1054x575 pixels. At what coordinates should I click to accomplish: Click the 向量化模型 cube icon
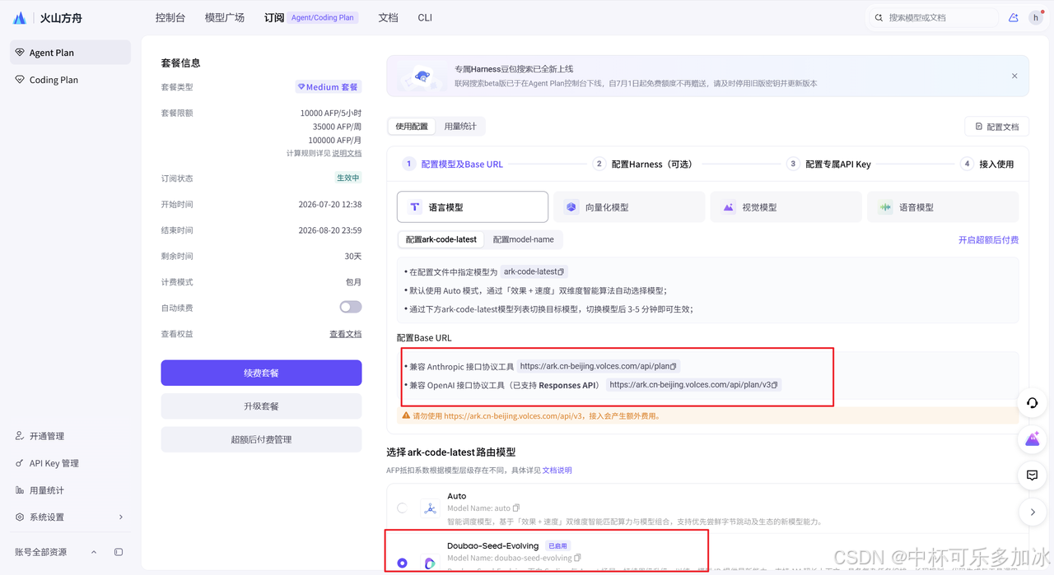(571, 207)
